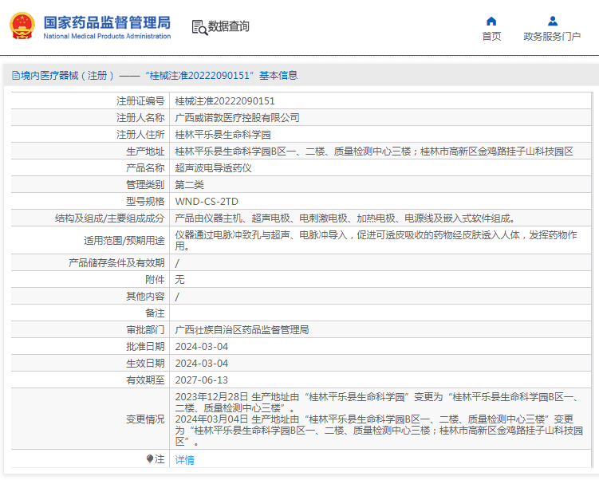Click the 数据查询 search document icon
This screenshot has width=599, height=480.
point(199,27)
